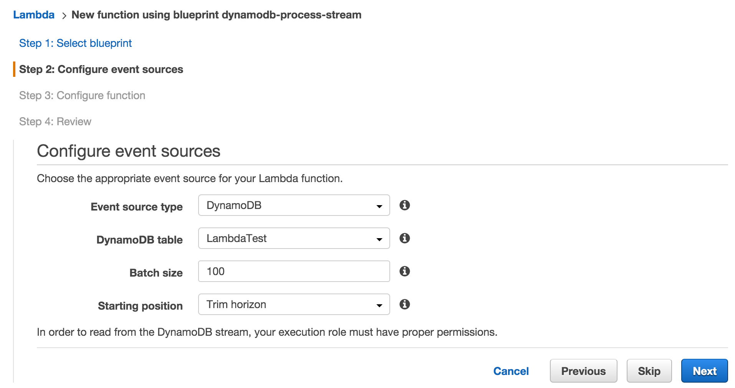Viewport: 735px width, 388px height.
Task: Click info icon beside Batch size field
Action: 404,271
